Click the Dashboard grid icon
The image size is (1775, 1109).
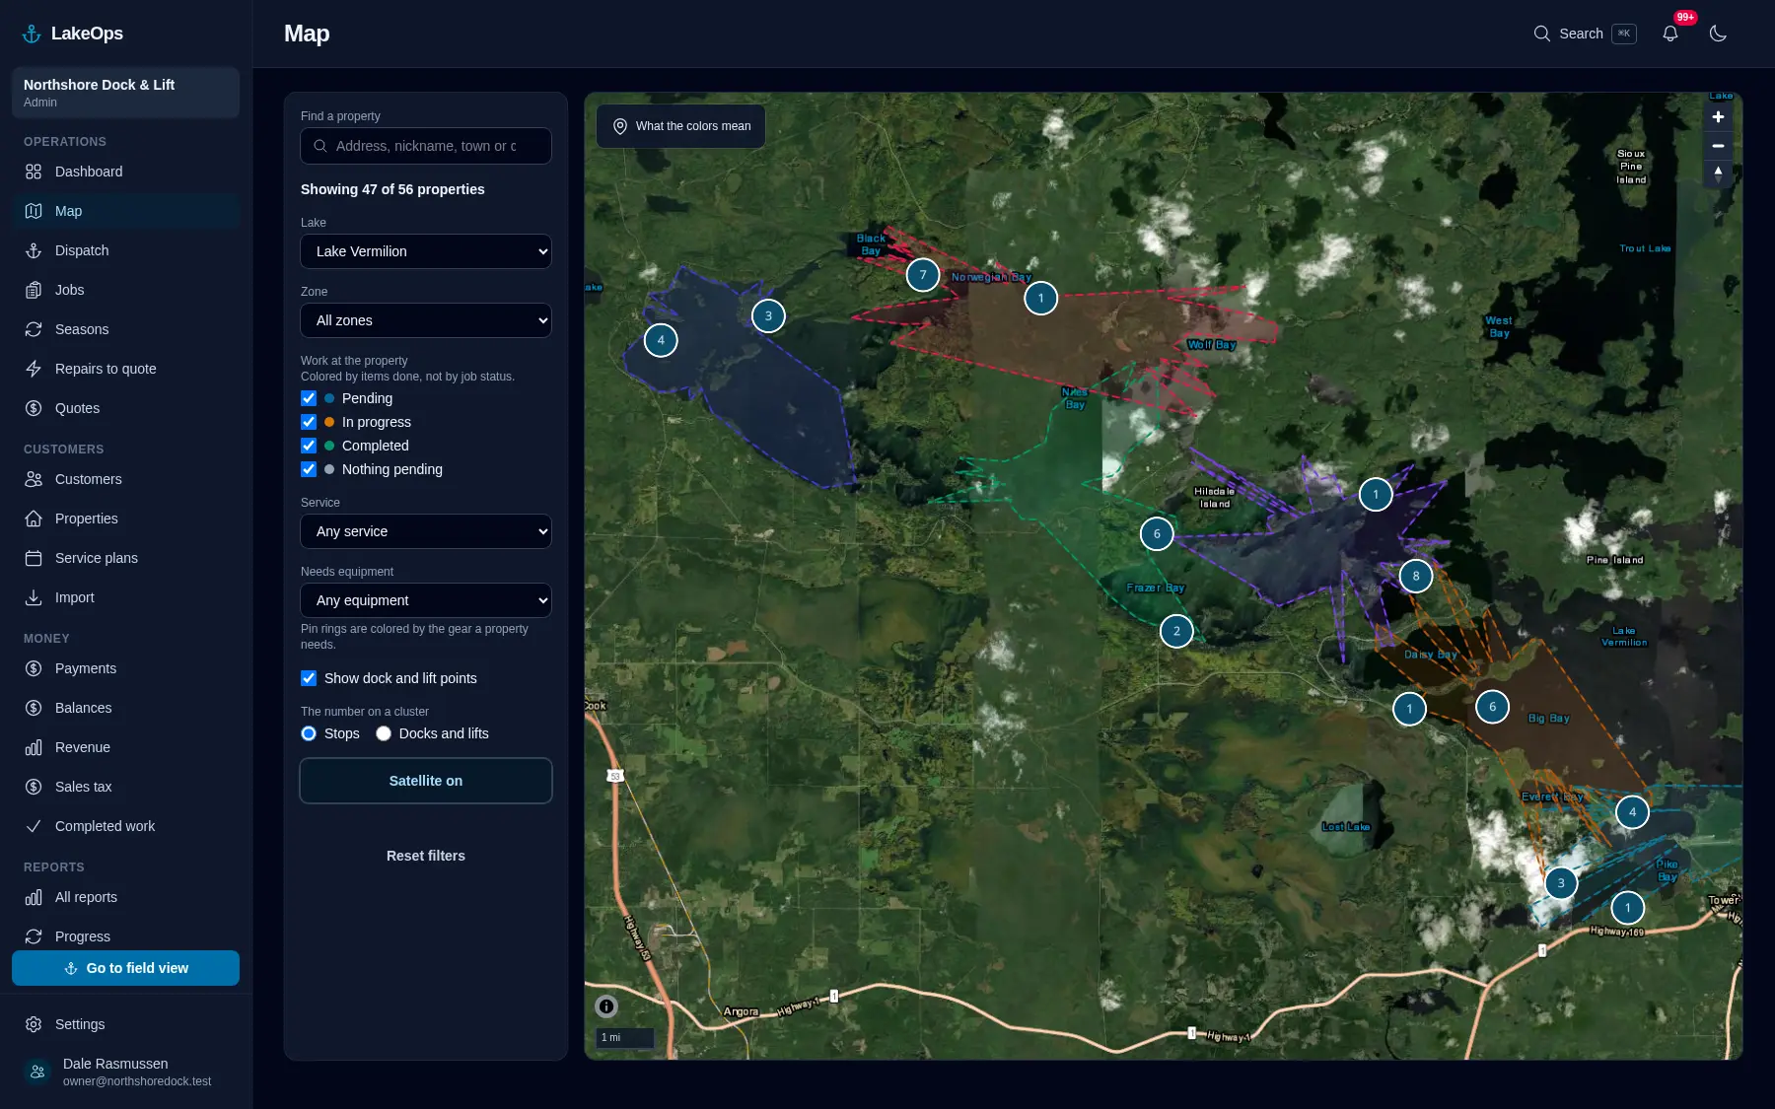[x=34, y=172]
